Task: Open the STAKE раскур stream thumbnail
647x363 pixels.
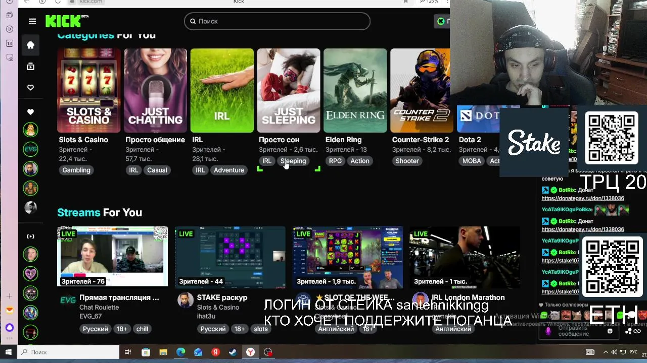Action: point(230,257)
